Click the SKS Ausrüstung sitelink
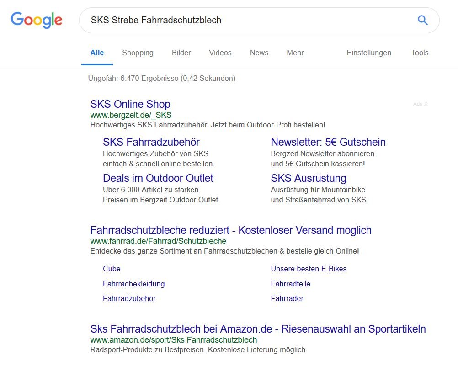The width and height of the screenshot is (458, 365). point(309,178)
